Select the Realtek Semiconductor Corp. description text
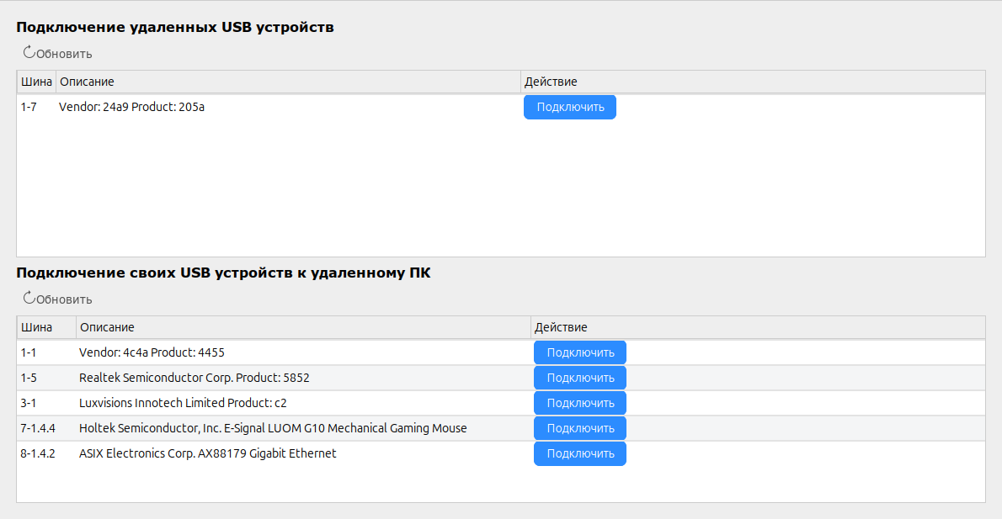The height and width of the screenshot is (519, 1002). pyautogui.click(x=194, y=378)
